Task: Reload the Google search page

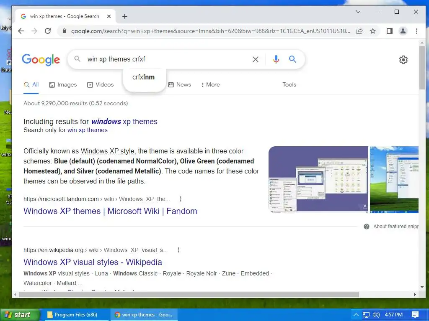Action: pos(48,31)
